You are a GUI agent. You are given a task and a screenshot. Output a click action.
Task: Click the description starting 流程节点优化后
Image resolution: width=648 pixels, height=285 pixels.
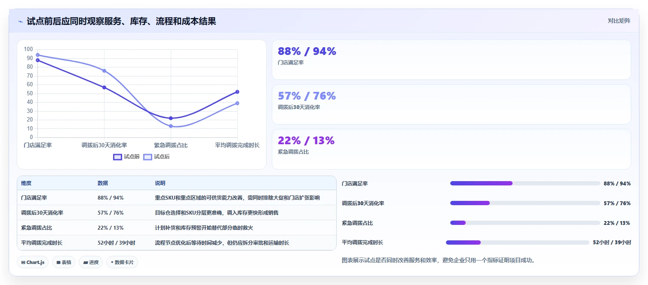(x=222, y=243)
